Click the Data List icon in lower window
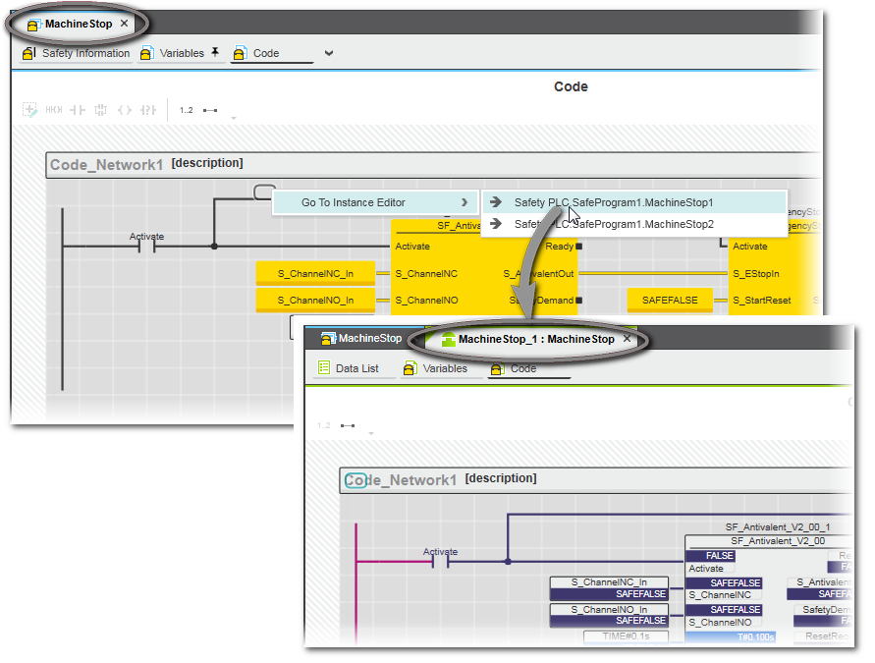This screenshot has width=875, height=663. point(324,368)
